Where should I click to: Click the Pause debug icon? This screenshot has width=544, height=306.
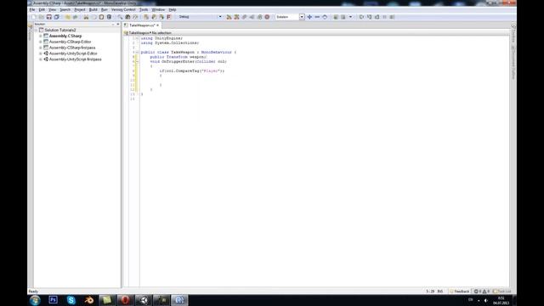click(x=384, y=17)
